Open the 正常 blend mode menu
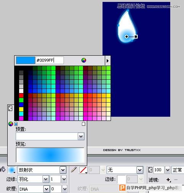The width and height of the screenshot is (184, 193). click(x=177, y=170)
